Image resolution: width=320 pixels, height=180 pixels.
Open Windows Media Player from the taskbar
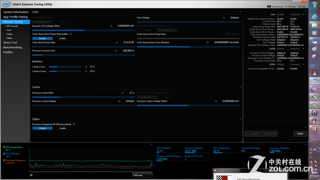(314, 33)
